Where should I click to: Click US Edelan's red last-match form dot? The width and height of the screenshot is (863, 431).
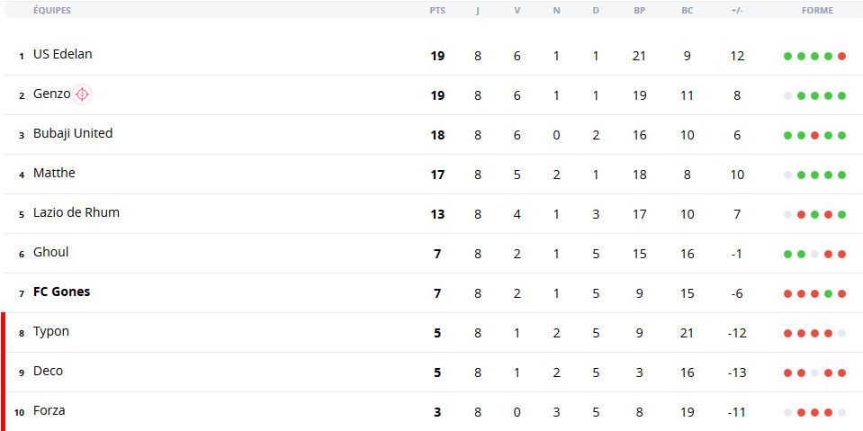click(841, 56)
